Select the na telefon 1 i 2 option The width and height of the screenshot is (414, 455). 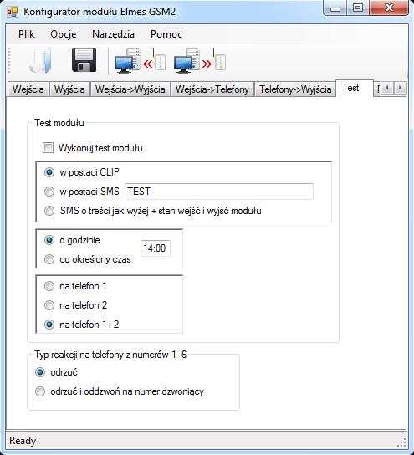click(x=49, y=325)
